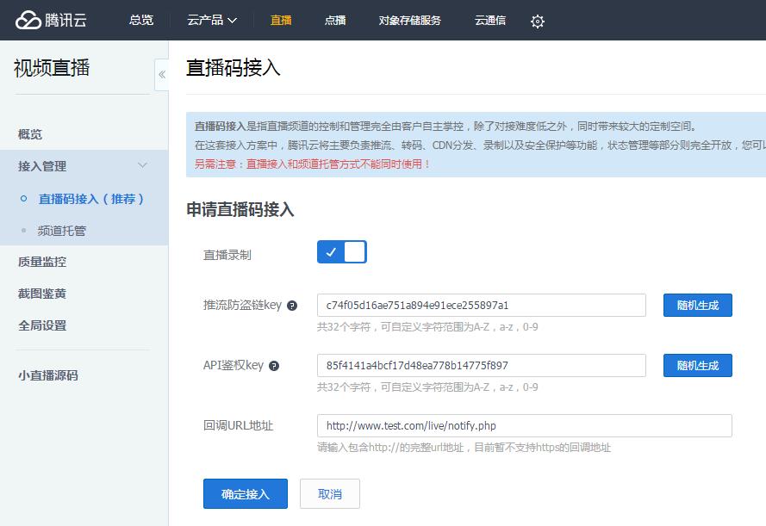766x526 pixels.
Task: Switch to the 总览 menu item
Action: tap(140, 19)
